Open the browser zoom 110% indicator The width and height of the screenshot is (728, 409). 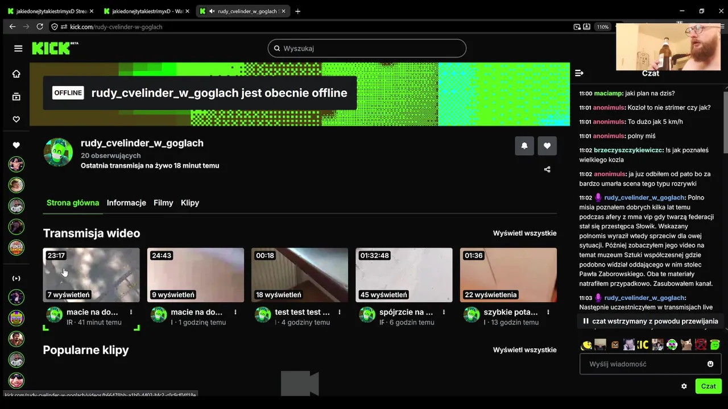click(x=602, y=27)
